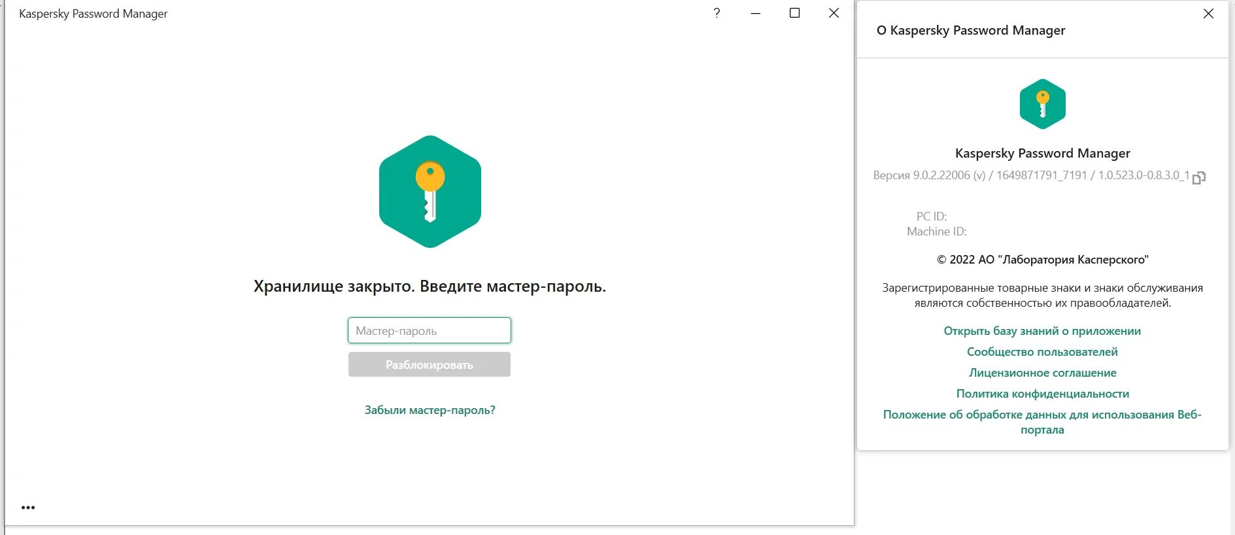Click the Разблокировать button
The width and height of the screenshot is (1235, 535).
coord(430,364)
